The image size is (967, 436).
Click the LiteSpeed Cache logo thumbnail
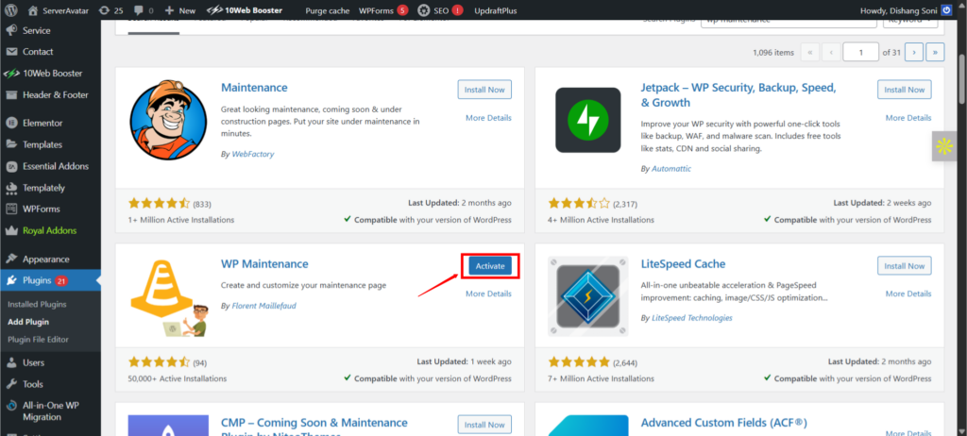(587, 296)
